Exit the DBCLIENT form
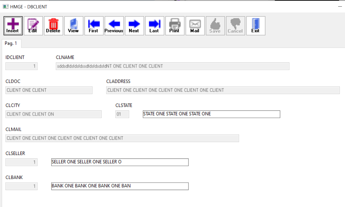Image resolution: width=345 pixels, height=207 pixels. pyautogui.click(x=256, y=26)
